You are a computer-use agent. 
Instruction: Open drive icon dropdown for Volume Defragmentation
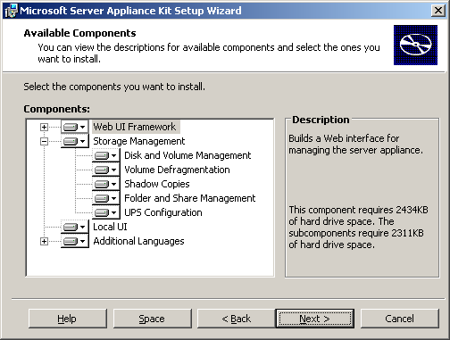tap(106, 170)
